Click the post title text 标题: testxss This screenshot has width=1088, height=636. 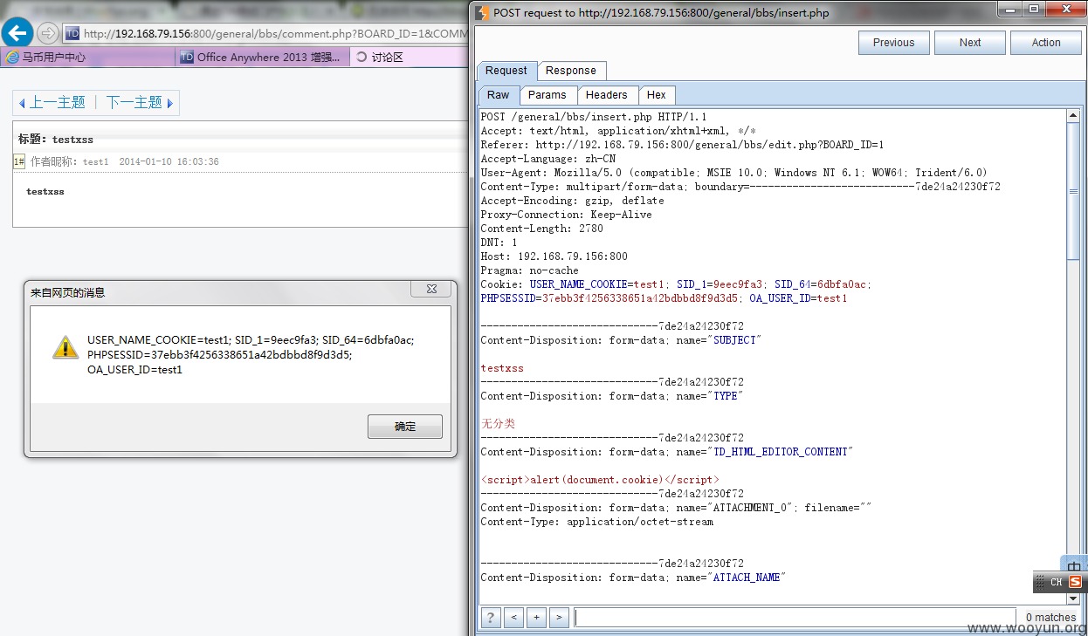point(56,139)
